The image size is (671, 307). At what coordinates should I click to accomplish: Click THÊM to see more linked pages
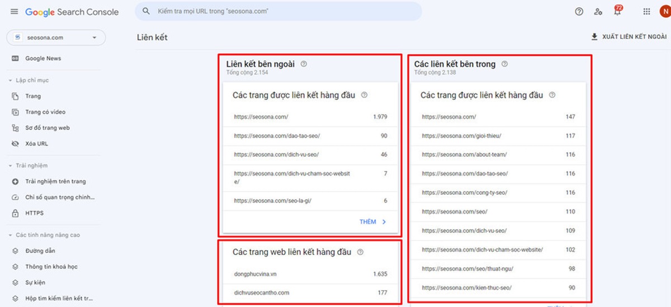372,222
